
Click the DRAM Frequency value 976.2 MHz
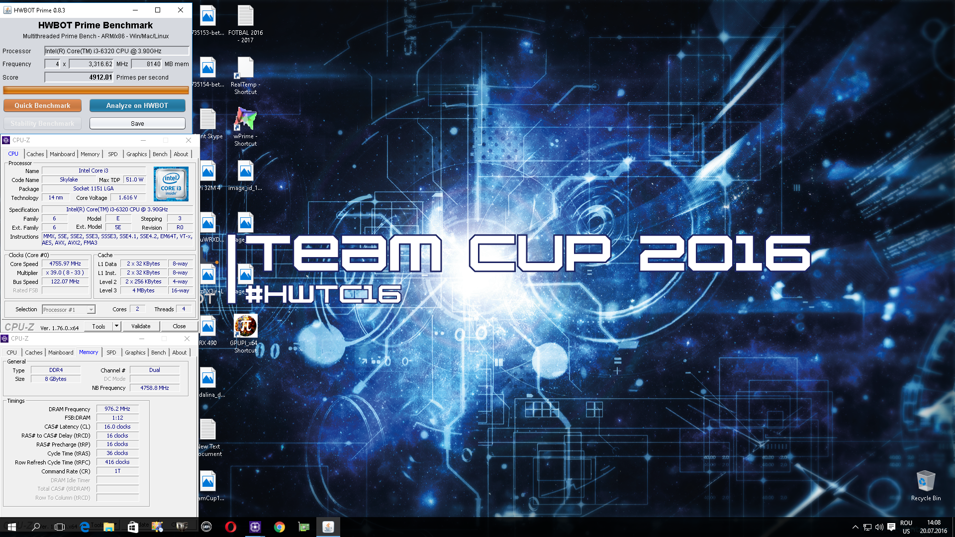[117, 409]
